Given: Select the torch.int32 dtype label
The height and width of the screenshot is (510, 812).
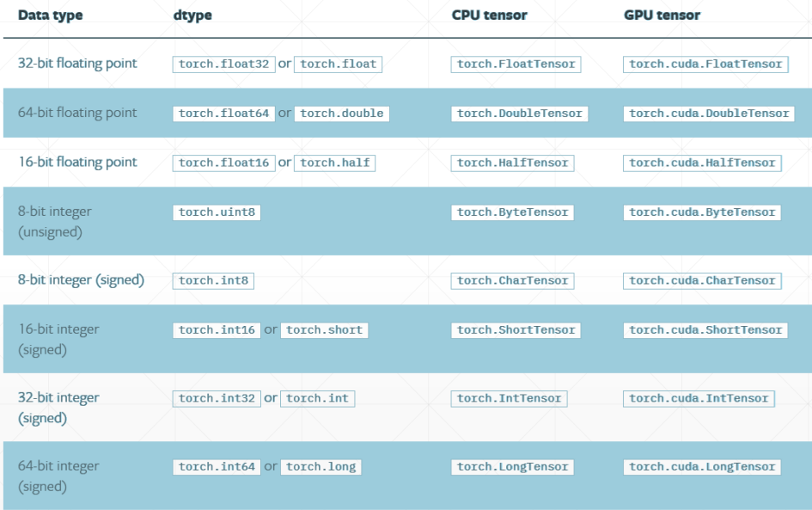Looking at the screenshot, I should coord(217,398).
